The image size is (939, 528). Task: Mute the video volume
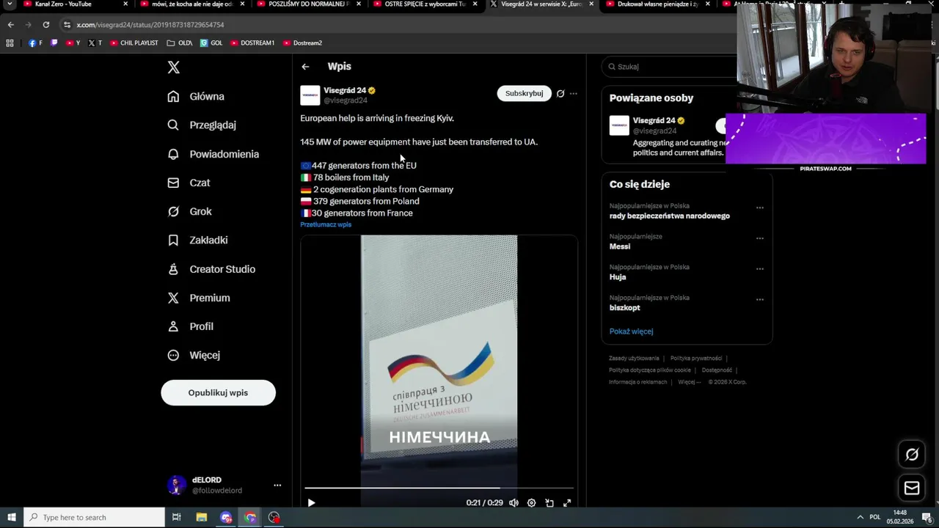tap(514, 503)
